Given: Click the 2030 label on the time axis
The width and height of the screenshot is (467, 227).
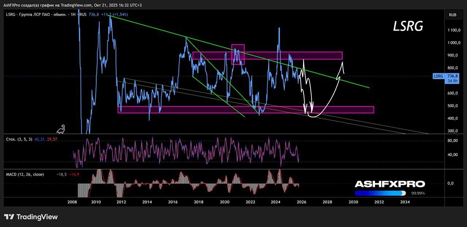Looking at the screenshot, I should 353,202.
